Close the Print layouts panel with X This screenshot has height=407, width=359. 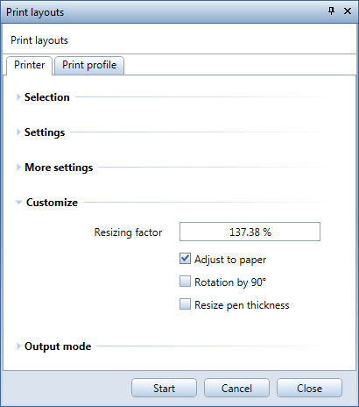tap(348, 11)
